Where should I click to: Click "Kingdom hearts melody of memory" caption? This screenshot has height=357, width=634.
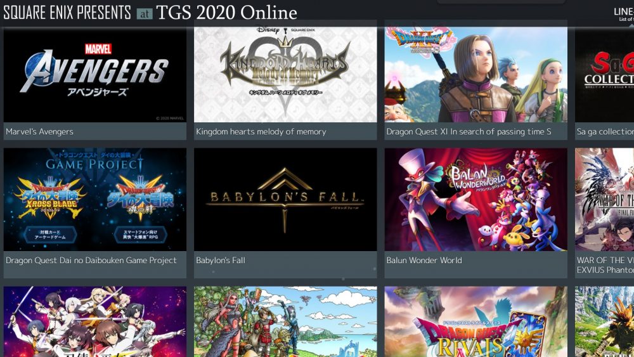coord(261,131)
